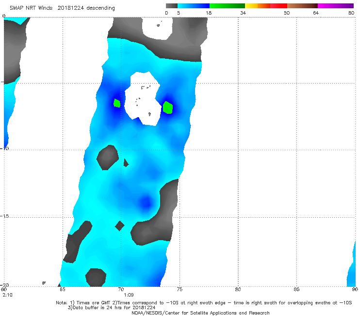Viewport: 359px width, 316px height.
Task: Click the color bar's rightmost label '80'
Action: pyautogui.click(x=351, y=13)
